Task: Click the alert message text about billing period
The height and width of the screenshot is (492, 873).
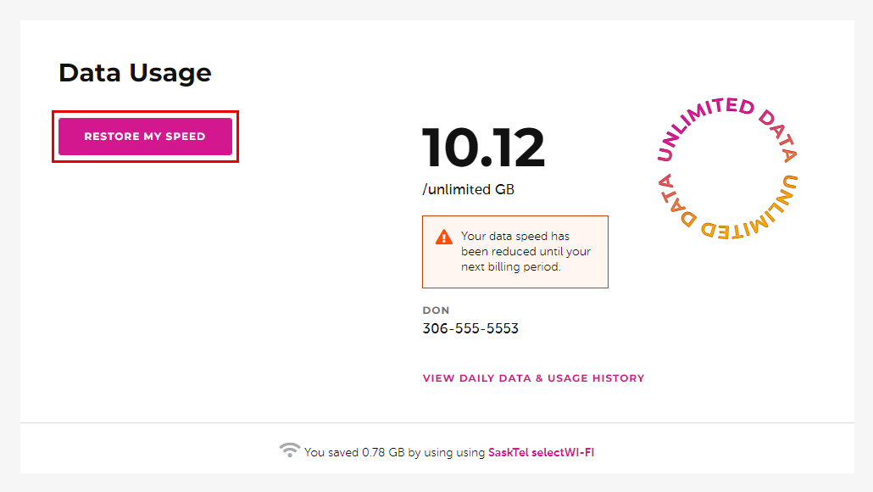Action: click(526, 251)
